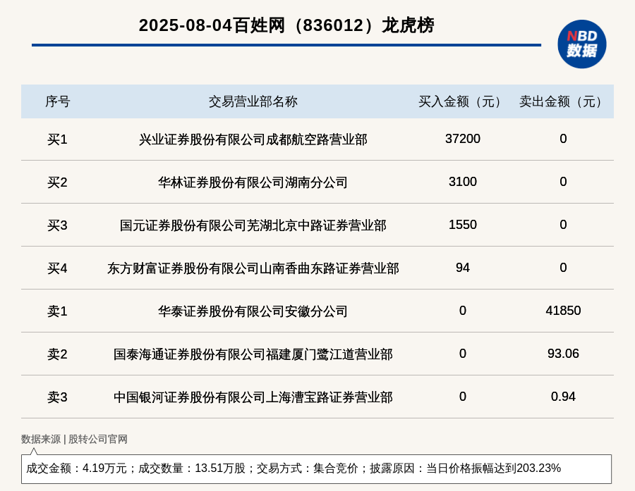This screenshot has width=635, height=491.
Task: Select the 序号 column header
Action: 58,101
